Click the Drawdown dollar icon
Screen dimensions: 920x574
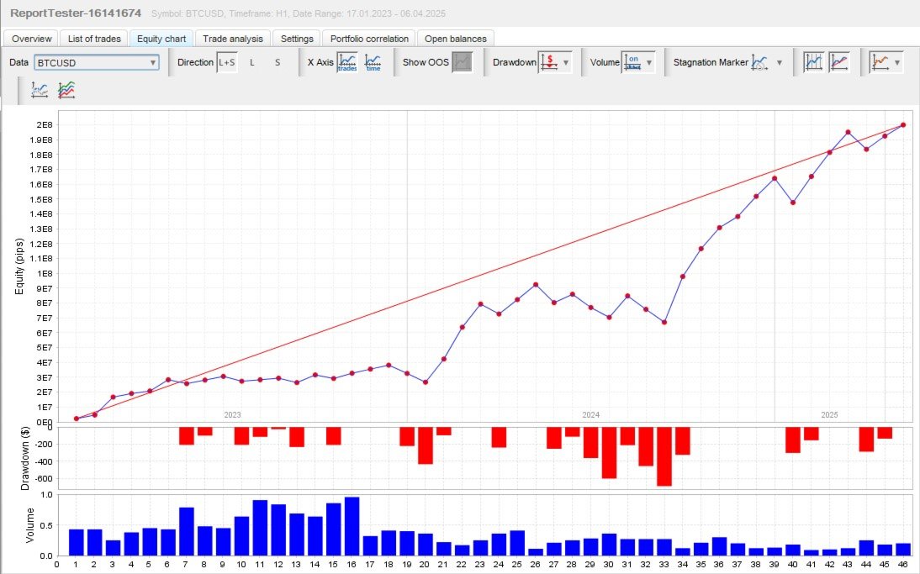(x=549, y=62)
